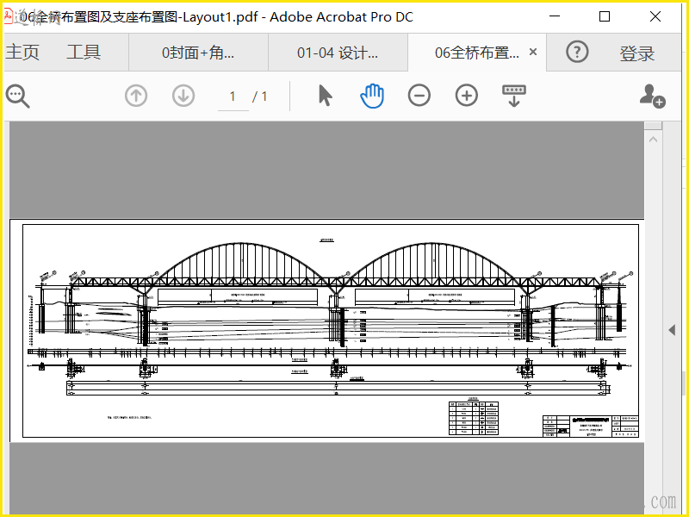This screenshot has height=517, width=689.
Task: Open the search magnifier tool
Action: (17, 96)
